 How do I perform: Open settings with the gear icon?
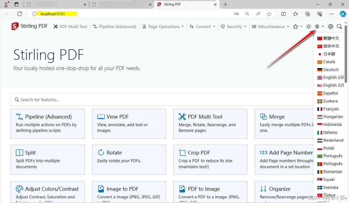[x=330, y=26]
